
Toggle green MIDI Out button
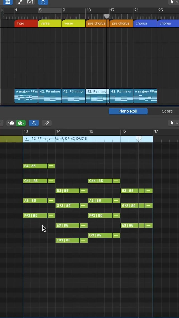tap(20, 123)
